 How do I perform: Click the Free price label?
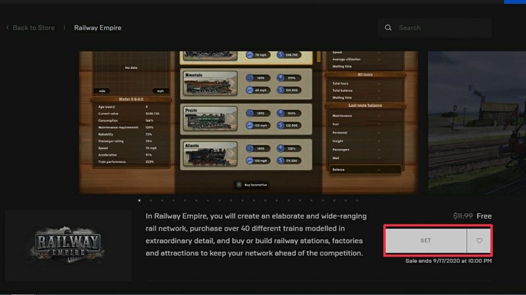tap(484, 216)
